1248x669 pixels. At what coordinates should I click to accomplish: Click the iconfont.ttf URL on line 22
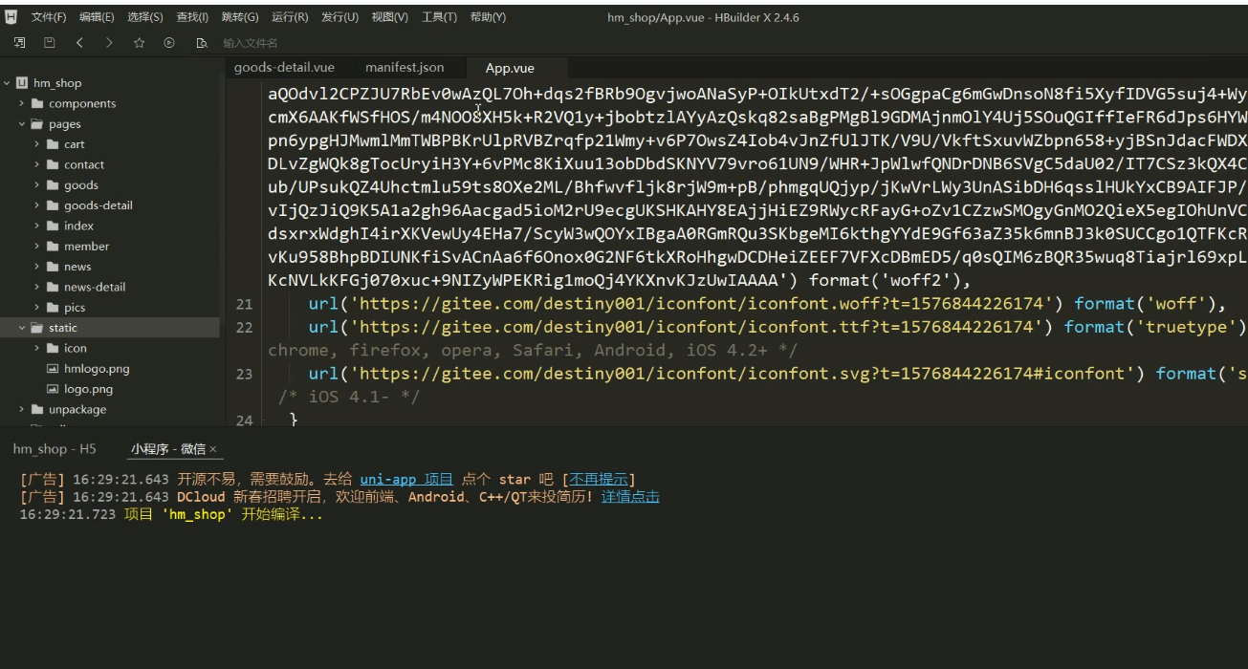tap(695, 327)
